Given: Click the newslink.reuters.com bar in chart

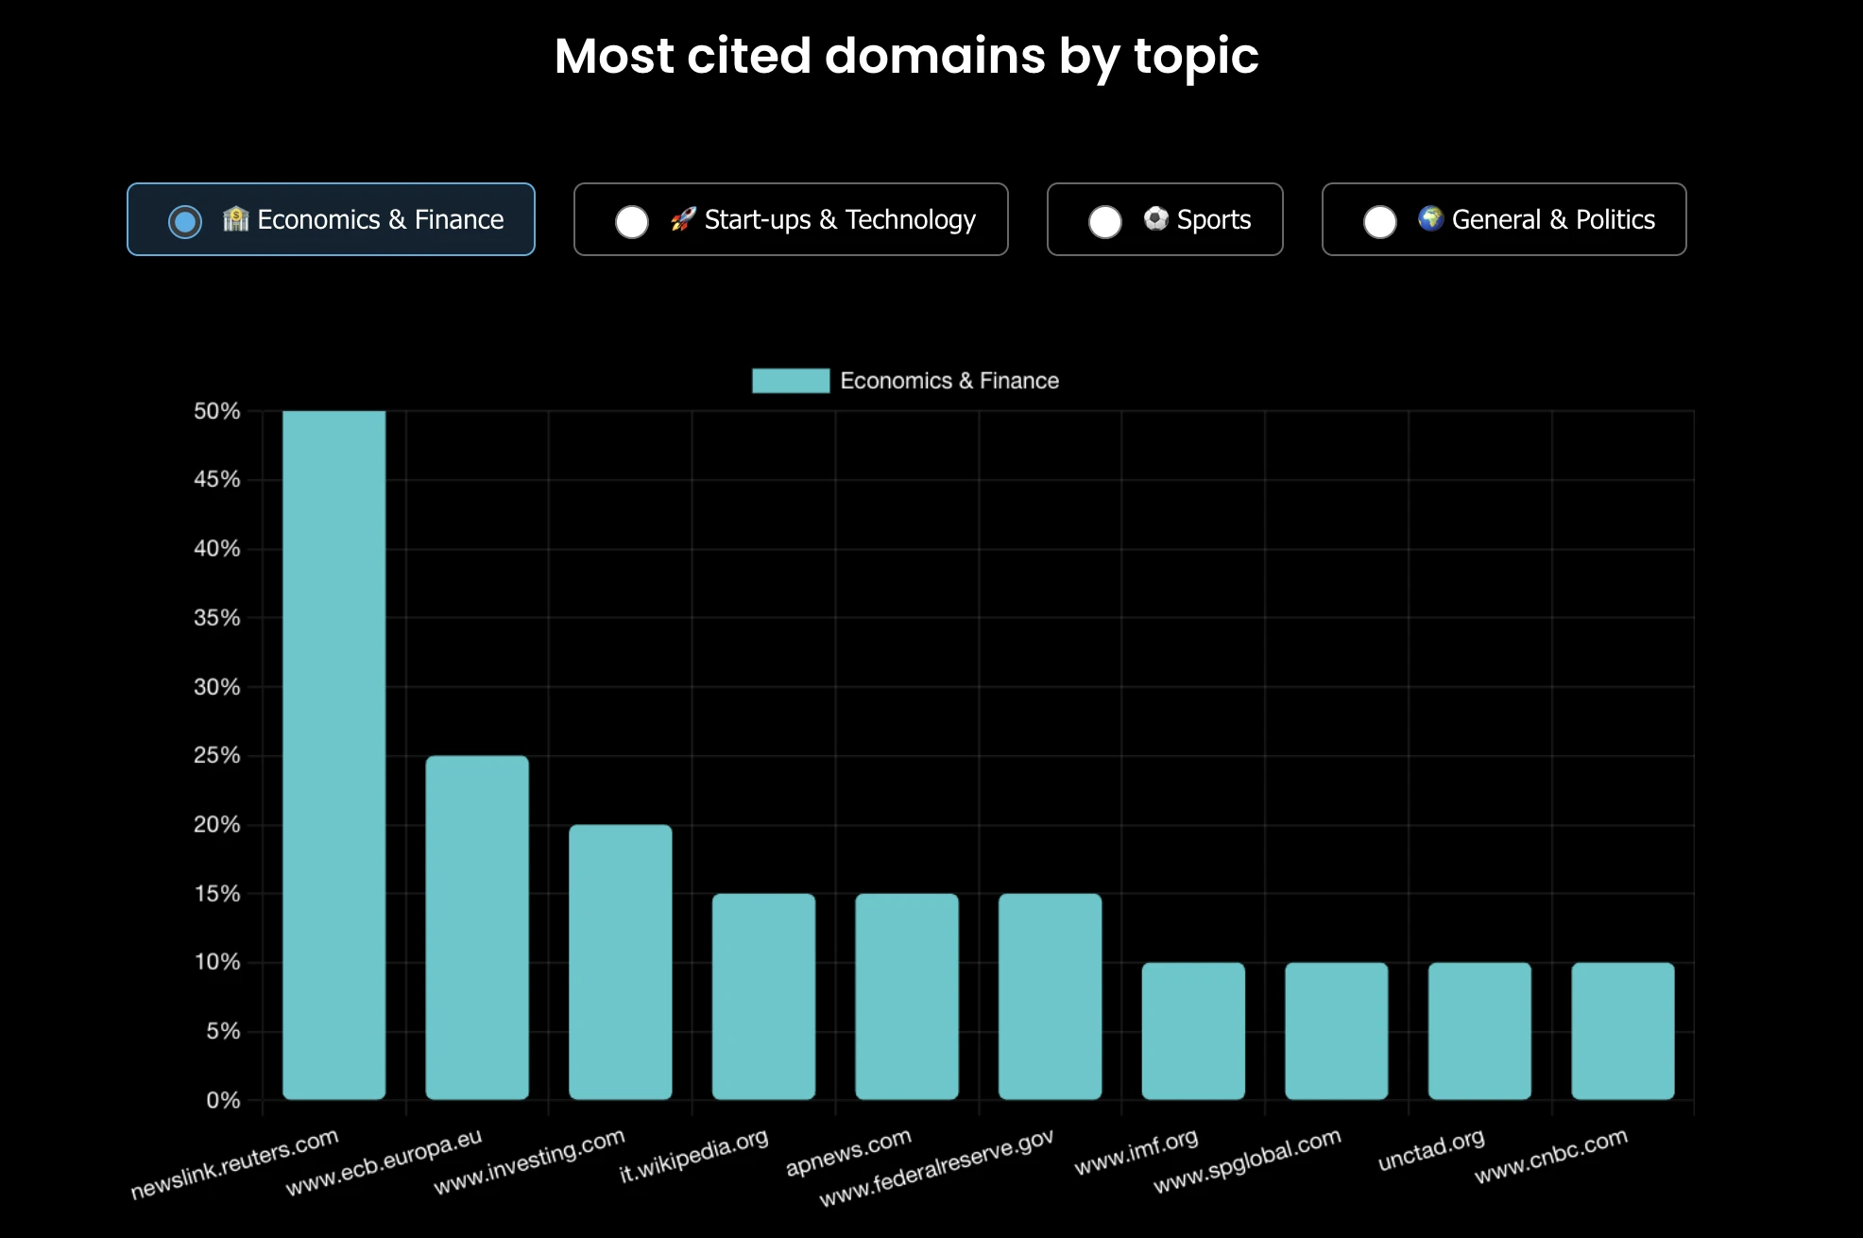Looking at the screenshot, I should click(x=334, y=755).
